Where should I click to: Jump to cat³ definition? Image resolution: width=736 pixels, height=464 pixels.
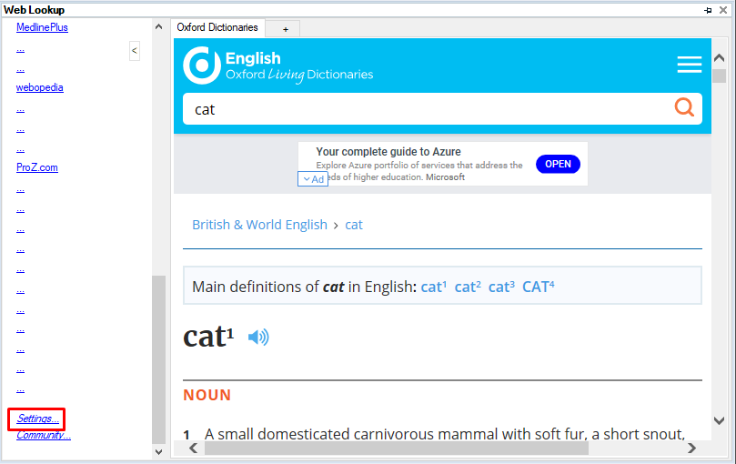501,287
